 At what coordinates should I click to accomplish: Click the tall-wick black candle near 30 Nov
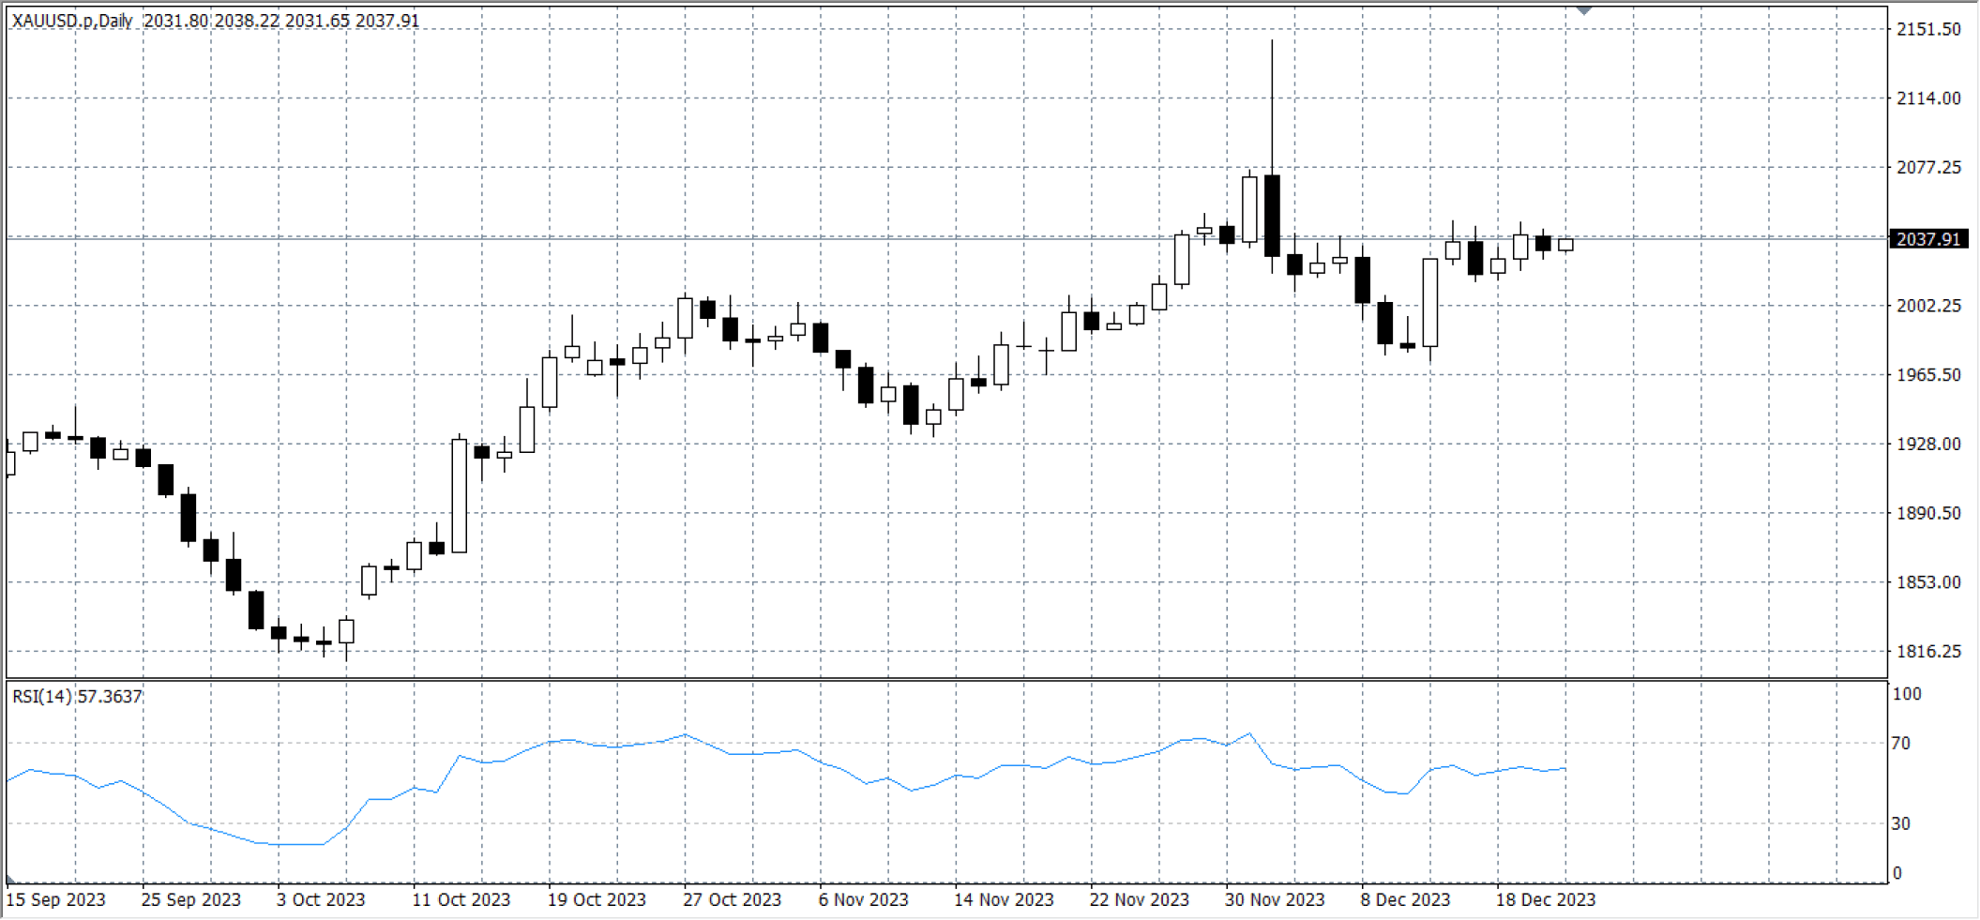1272,215
